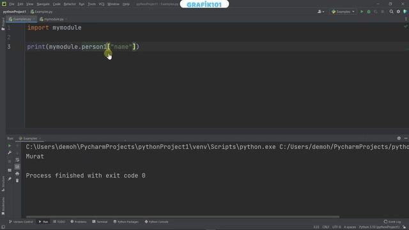Open the Code menu
The height and width of the screenshot is (230, 409).
click(x=57, y=4)
